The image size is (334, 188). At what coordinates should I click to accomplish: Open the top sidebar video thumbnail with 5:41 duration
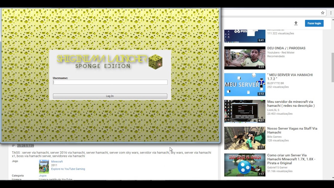[245, 36]
